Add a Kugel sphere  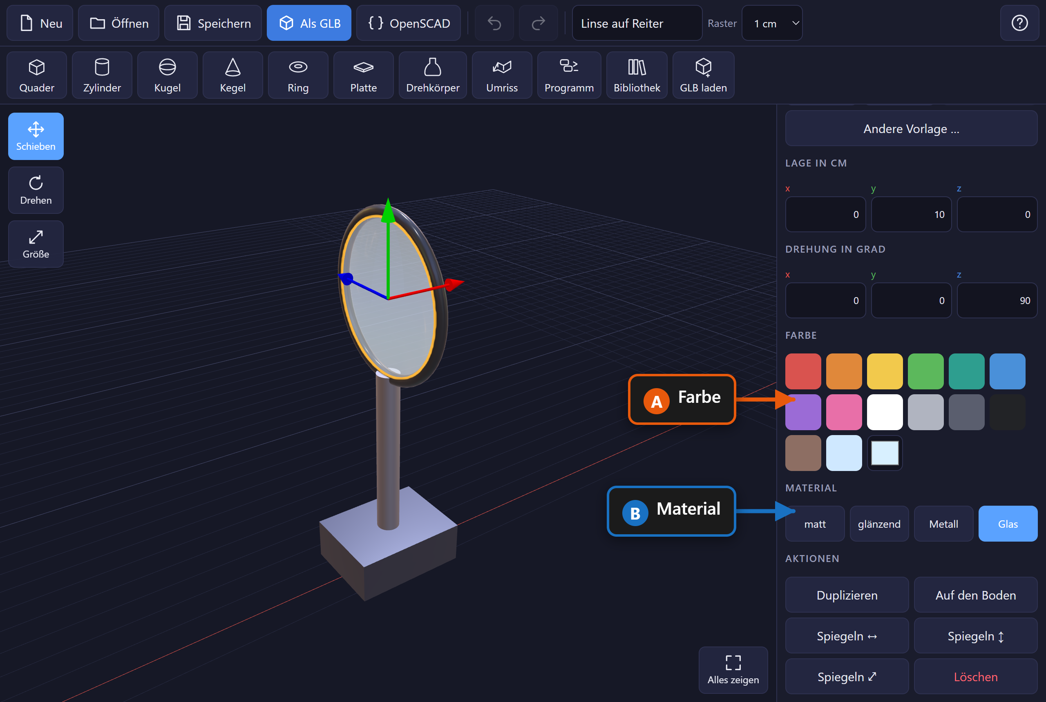[x=168, y=75]
